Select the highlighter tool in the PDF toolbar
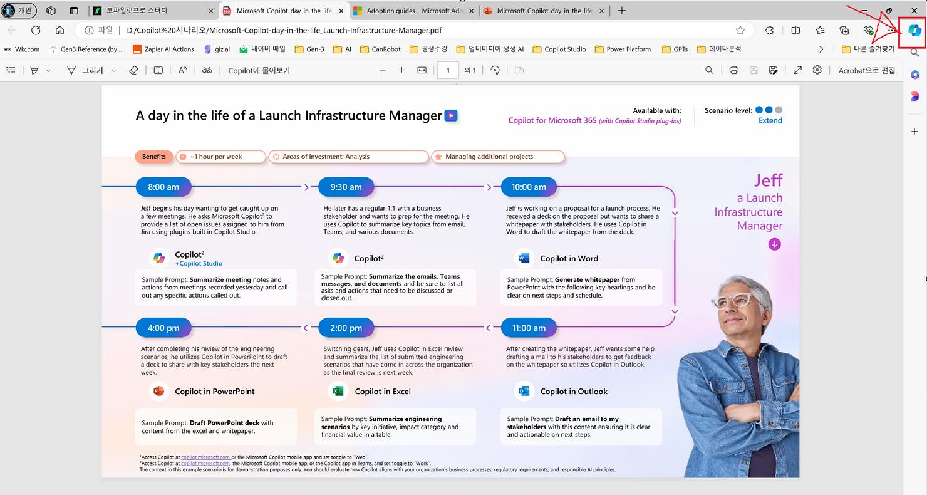The height and width of the screenshot is (495, 927). (34, 70)
